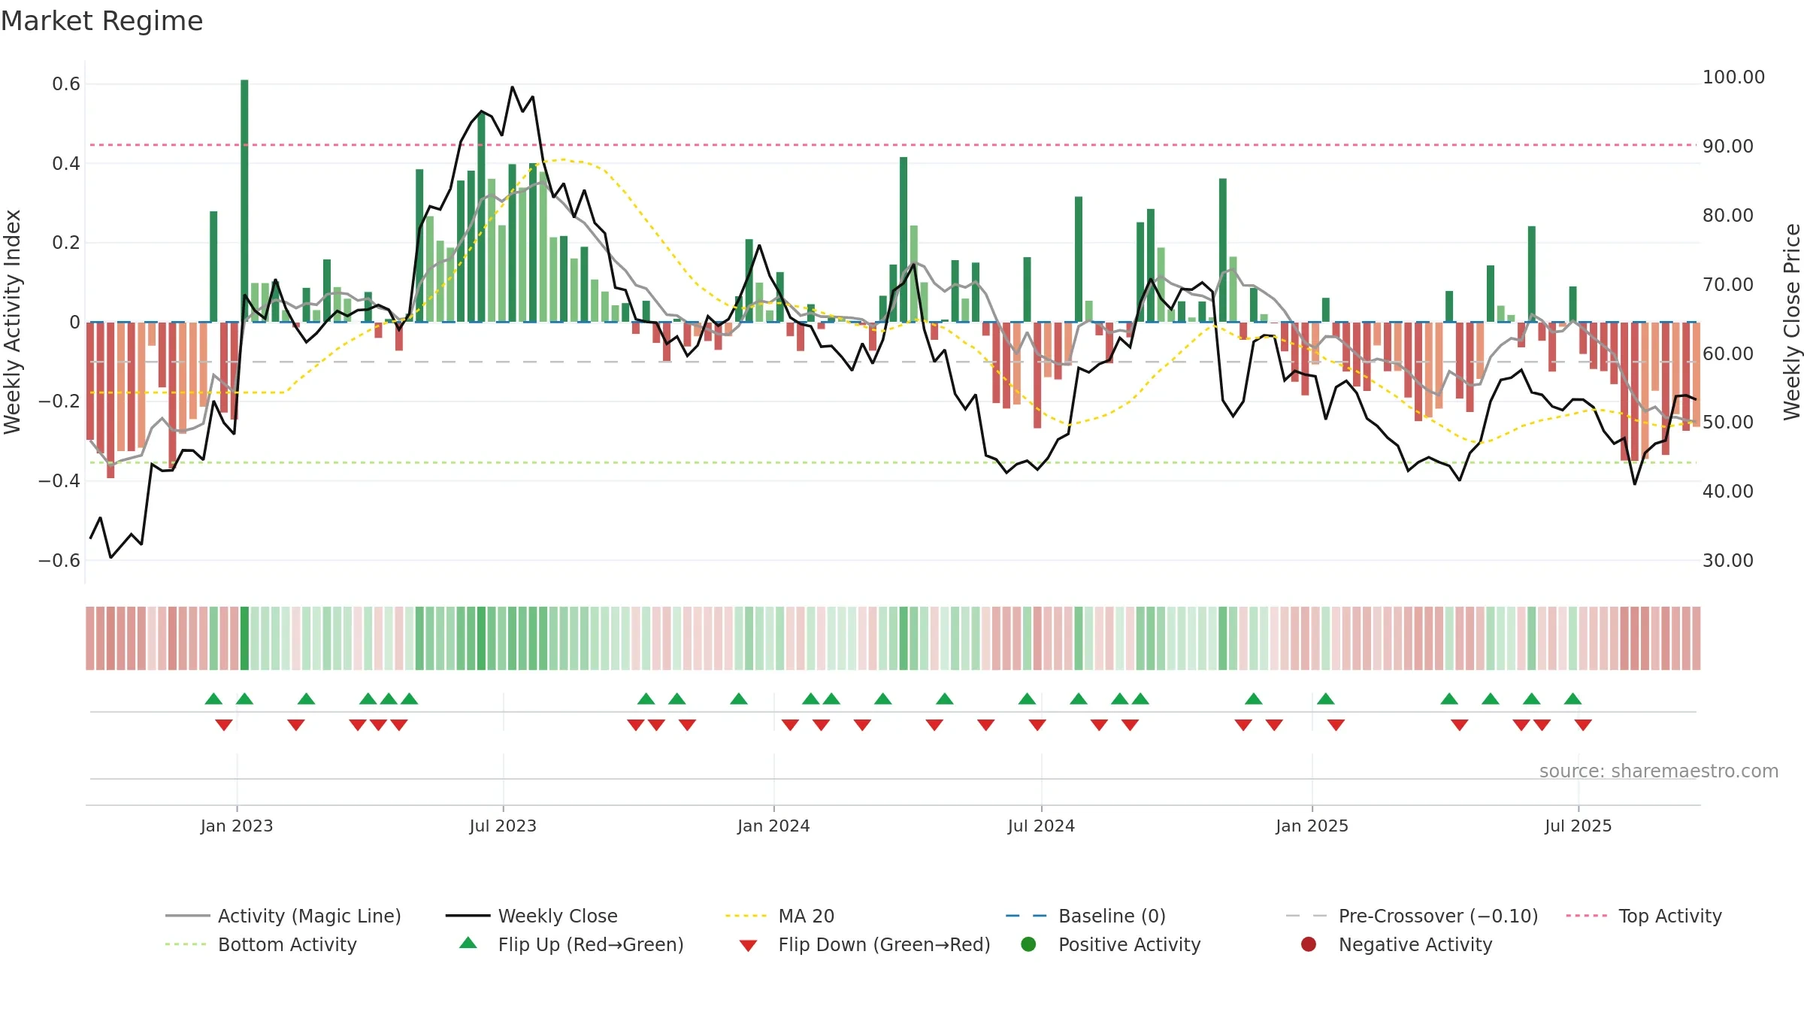
Task: Click the 0.6 activity axis value
Action: (x=66, y=83)
